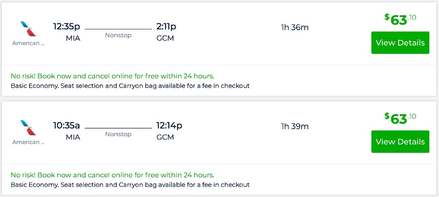
Task: Click the $63.10 price on the 1h 36m flight
Action: tap(400, 20)
